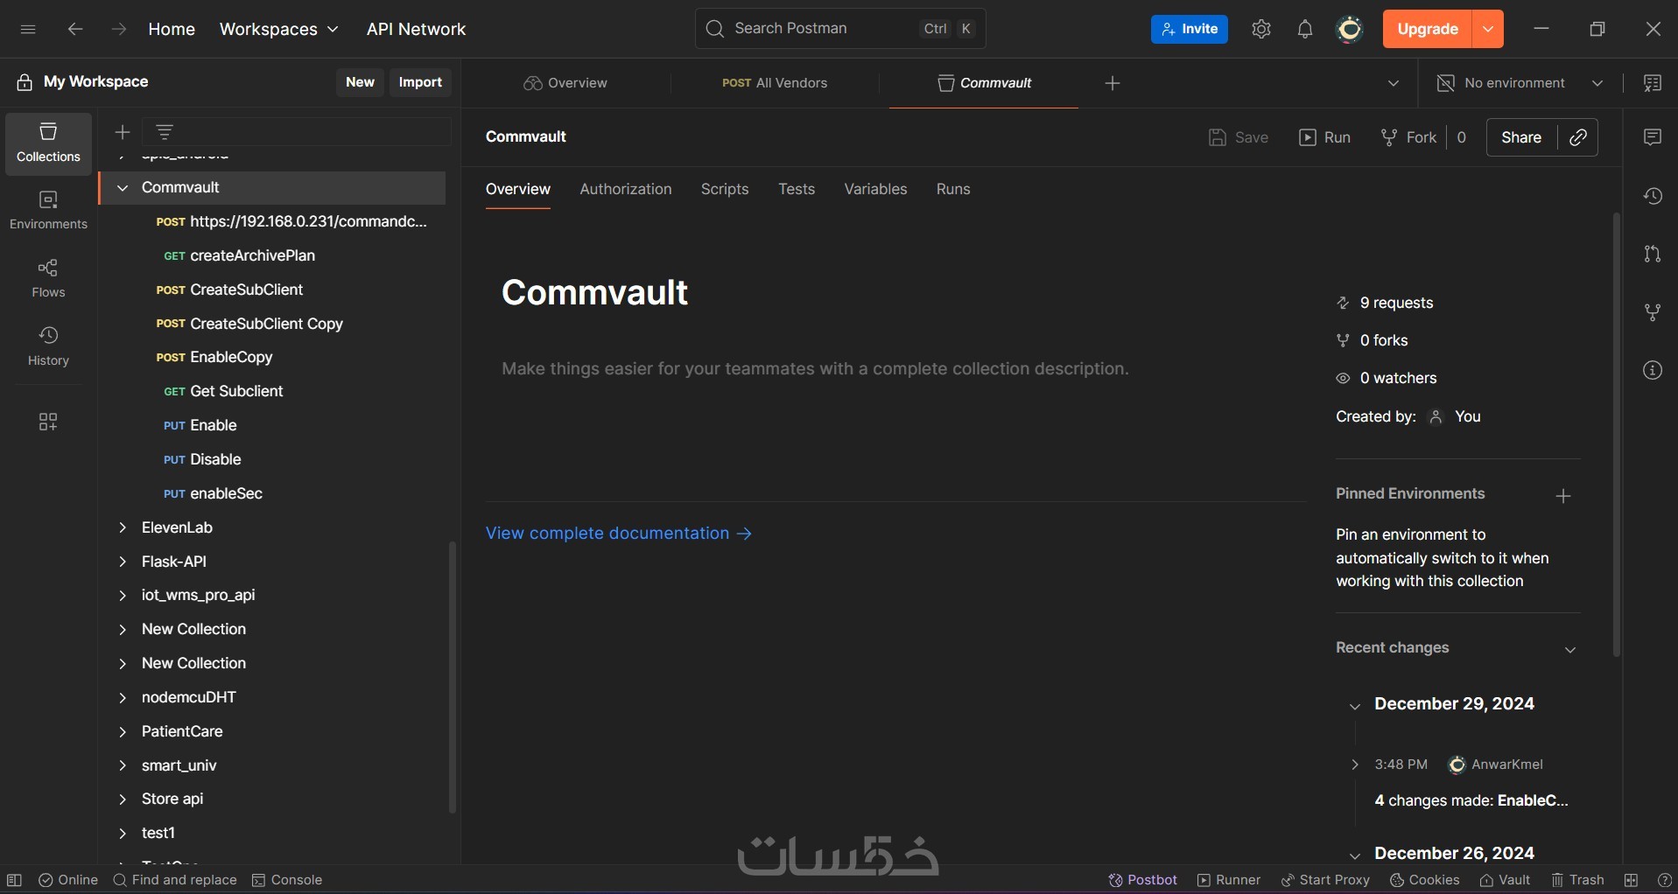Open the user avatar menu
The width and height of the screenshot is (1678, 894).
[1350, 29]
